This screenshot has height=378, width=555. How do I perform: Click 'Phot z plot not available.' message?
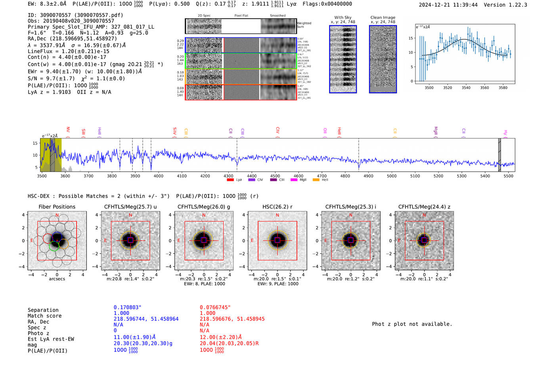pos(412,324)
